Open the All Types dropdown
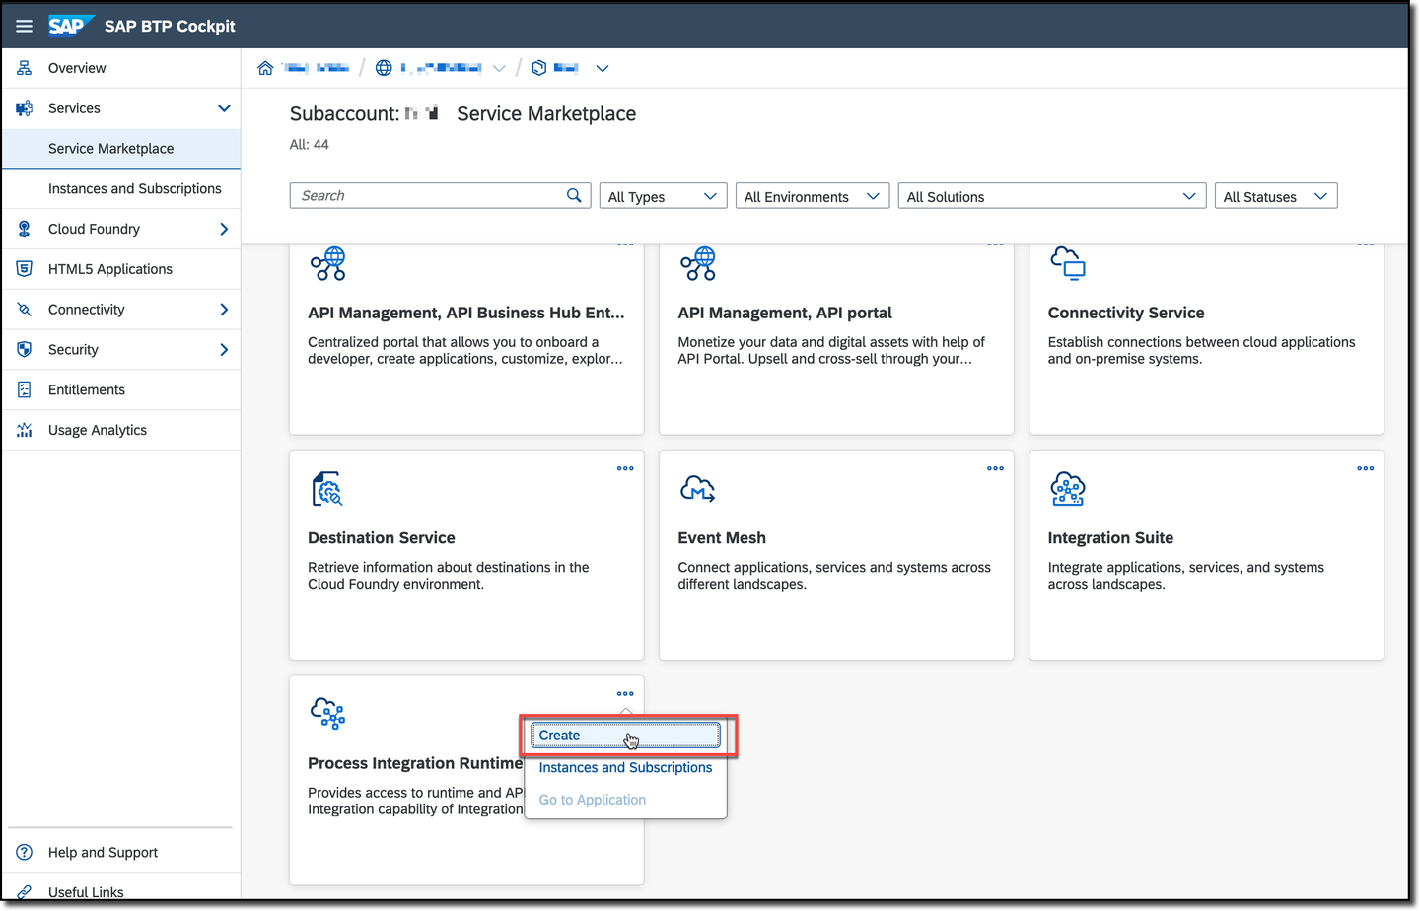Viewport: 1420px width, 911px height. [x=664, y=196]
